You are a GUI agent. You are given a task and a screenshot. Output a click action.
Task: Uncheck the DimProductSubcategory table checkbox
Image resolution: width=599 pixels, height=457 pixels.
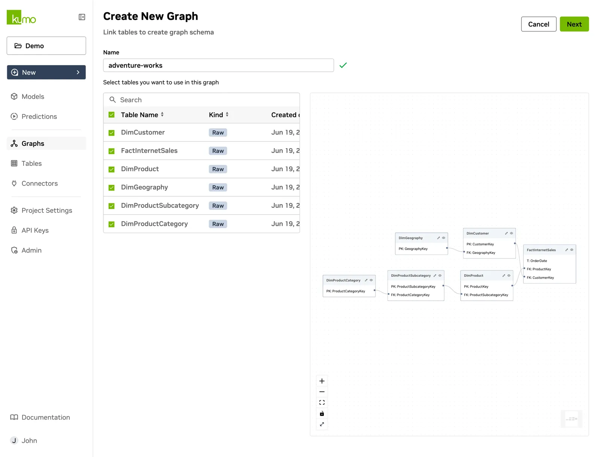(112, 206)
